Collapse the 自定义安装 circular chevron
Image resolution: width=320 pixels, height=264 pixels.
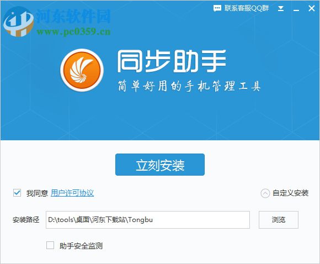[265, 193]
